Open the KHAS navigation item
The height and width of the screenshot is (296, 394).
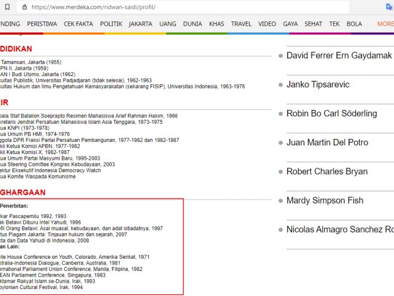point(217,24)
